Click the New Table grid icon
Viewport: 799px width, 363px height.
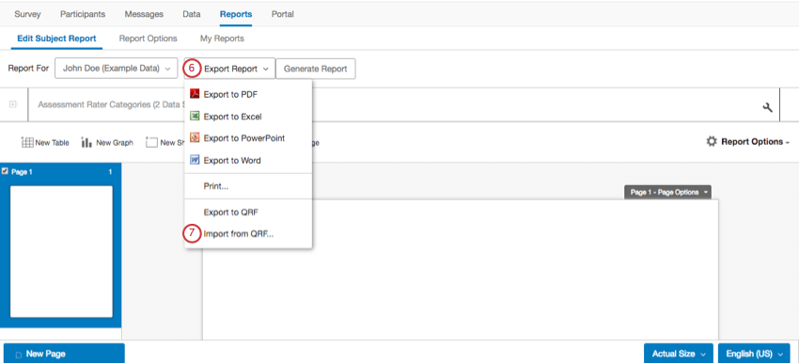27,143
